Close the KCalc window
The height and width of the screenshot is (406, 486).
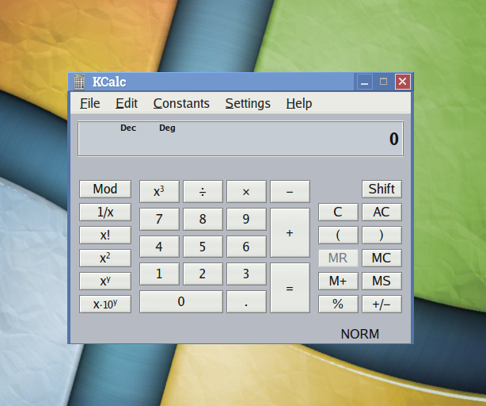point(403,82)
